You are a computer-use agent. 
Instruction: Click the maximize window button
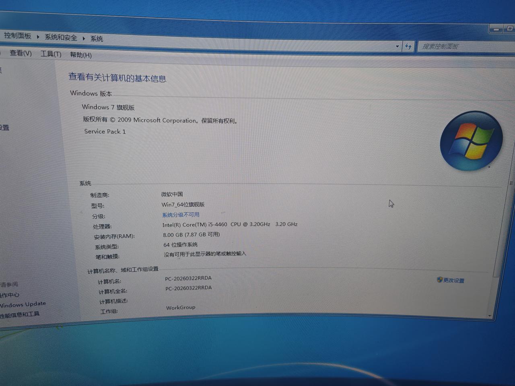[x=509, y=29]
